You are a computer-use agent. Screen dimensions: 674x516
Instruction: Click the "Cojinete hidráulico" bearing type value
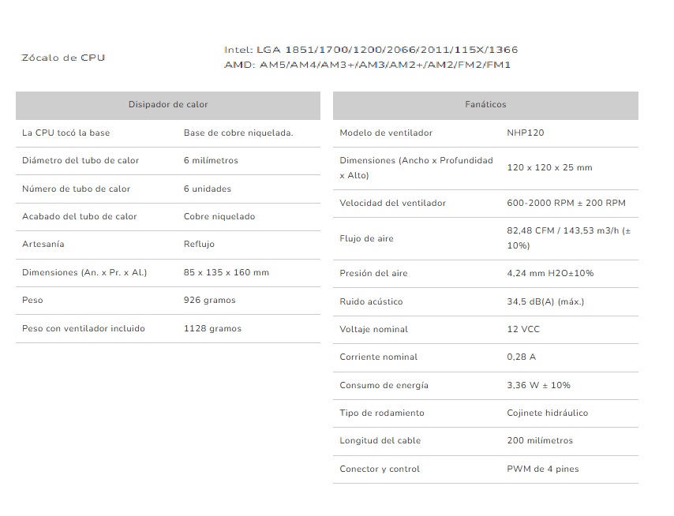point(547,413)
